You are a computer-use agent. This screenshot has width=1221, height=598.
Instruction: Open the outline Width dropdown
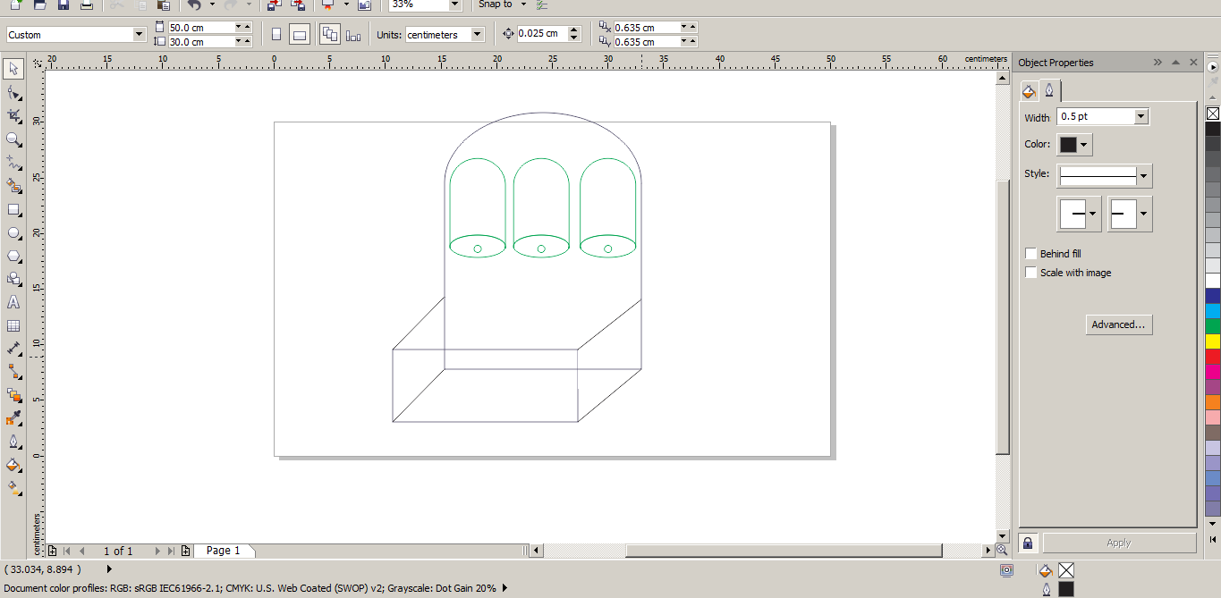1140,117
